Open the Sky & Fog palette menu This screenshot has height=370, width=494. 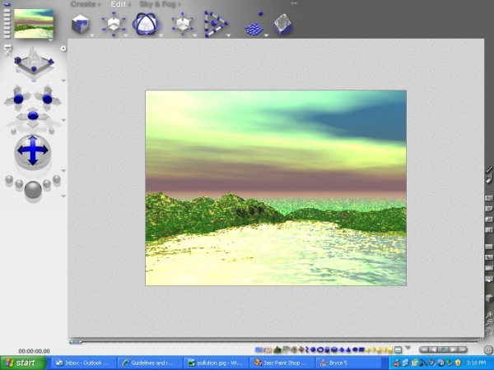(160, 4)
